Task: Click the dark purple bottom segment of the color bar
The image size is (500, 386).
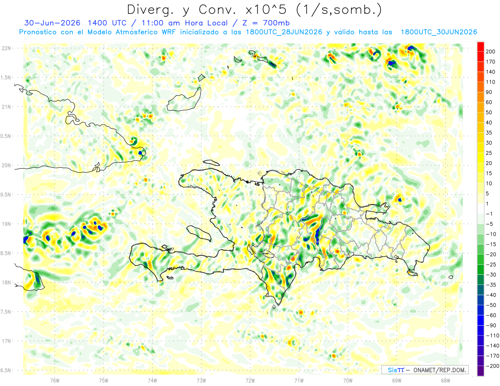Action: (x=480, y=371)
